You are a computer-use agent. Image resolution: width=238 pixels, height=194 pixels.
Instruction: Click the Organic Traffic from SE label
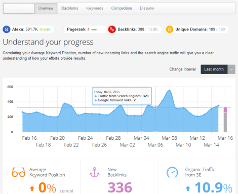(x=200, y=172)
